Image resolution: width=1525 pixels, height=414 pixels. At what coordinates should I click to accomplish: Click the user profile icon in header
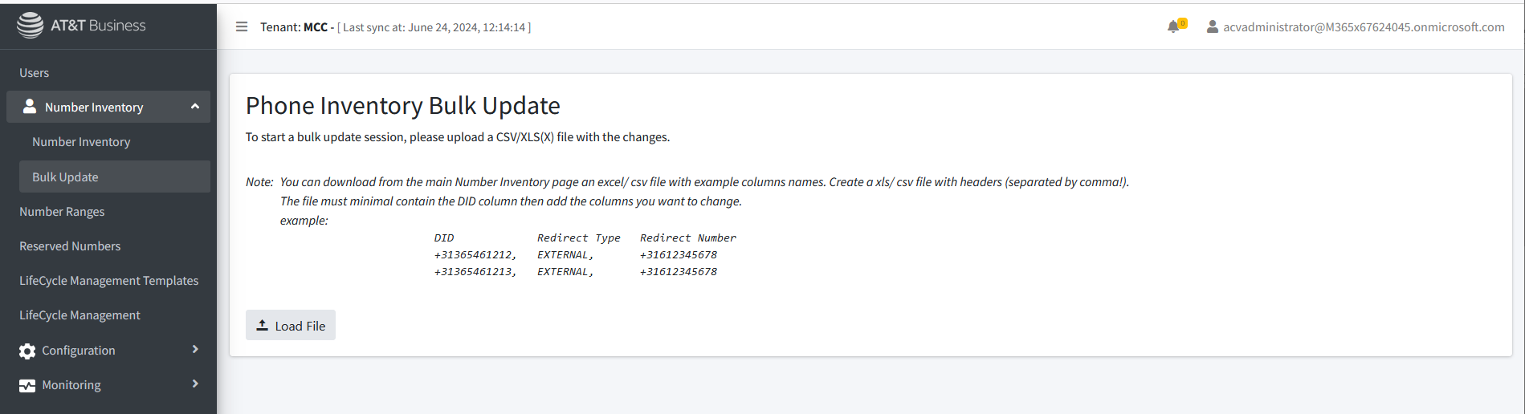[x=1213, y=26]
